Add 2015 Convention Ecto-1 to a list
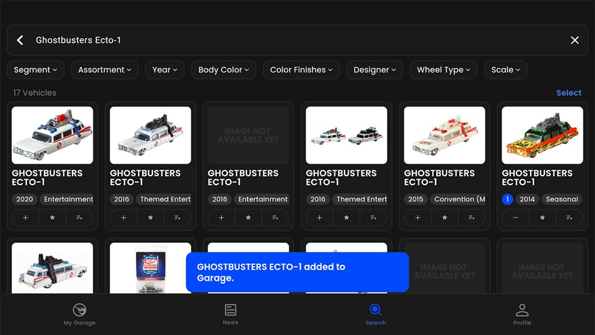Screen dimensions: 595x335 pyautogui.click(x=471, y=218)
